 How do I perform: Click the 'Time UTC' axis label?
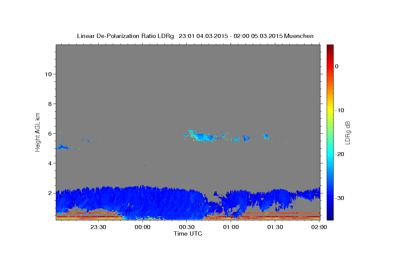(188, 234)
